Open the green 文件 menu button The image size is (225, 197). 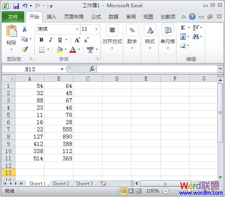[13, 17]
